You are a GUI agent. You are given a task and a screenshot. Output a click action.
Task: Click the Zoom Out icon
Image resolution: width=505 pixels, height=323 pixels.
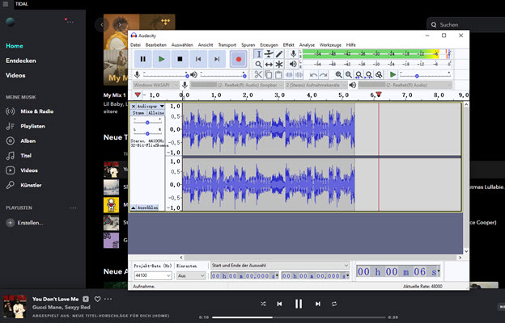click(349, 75)
